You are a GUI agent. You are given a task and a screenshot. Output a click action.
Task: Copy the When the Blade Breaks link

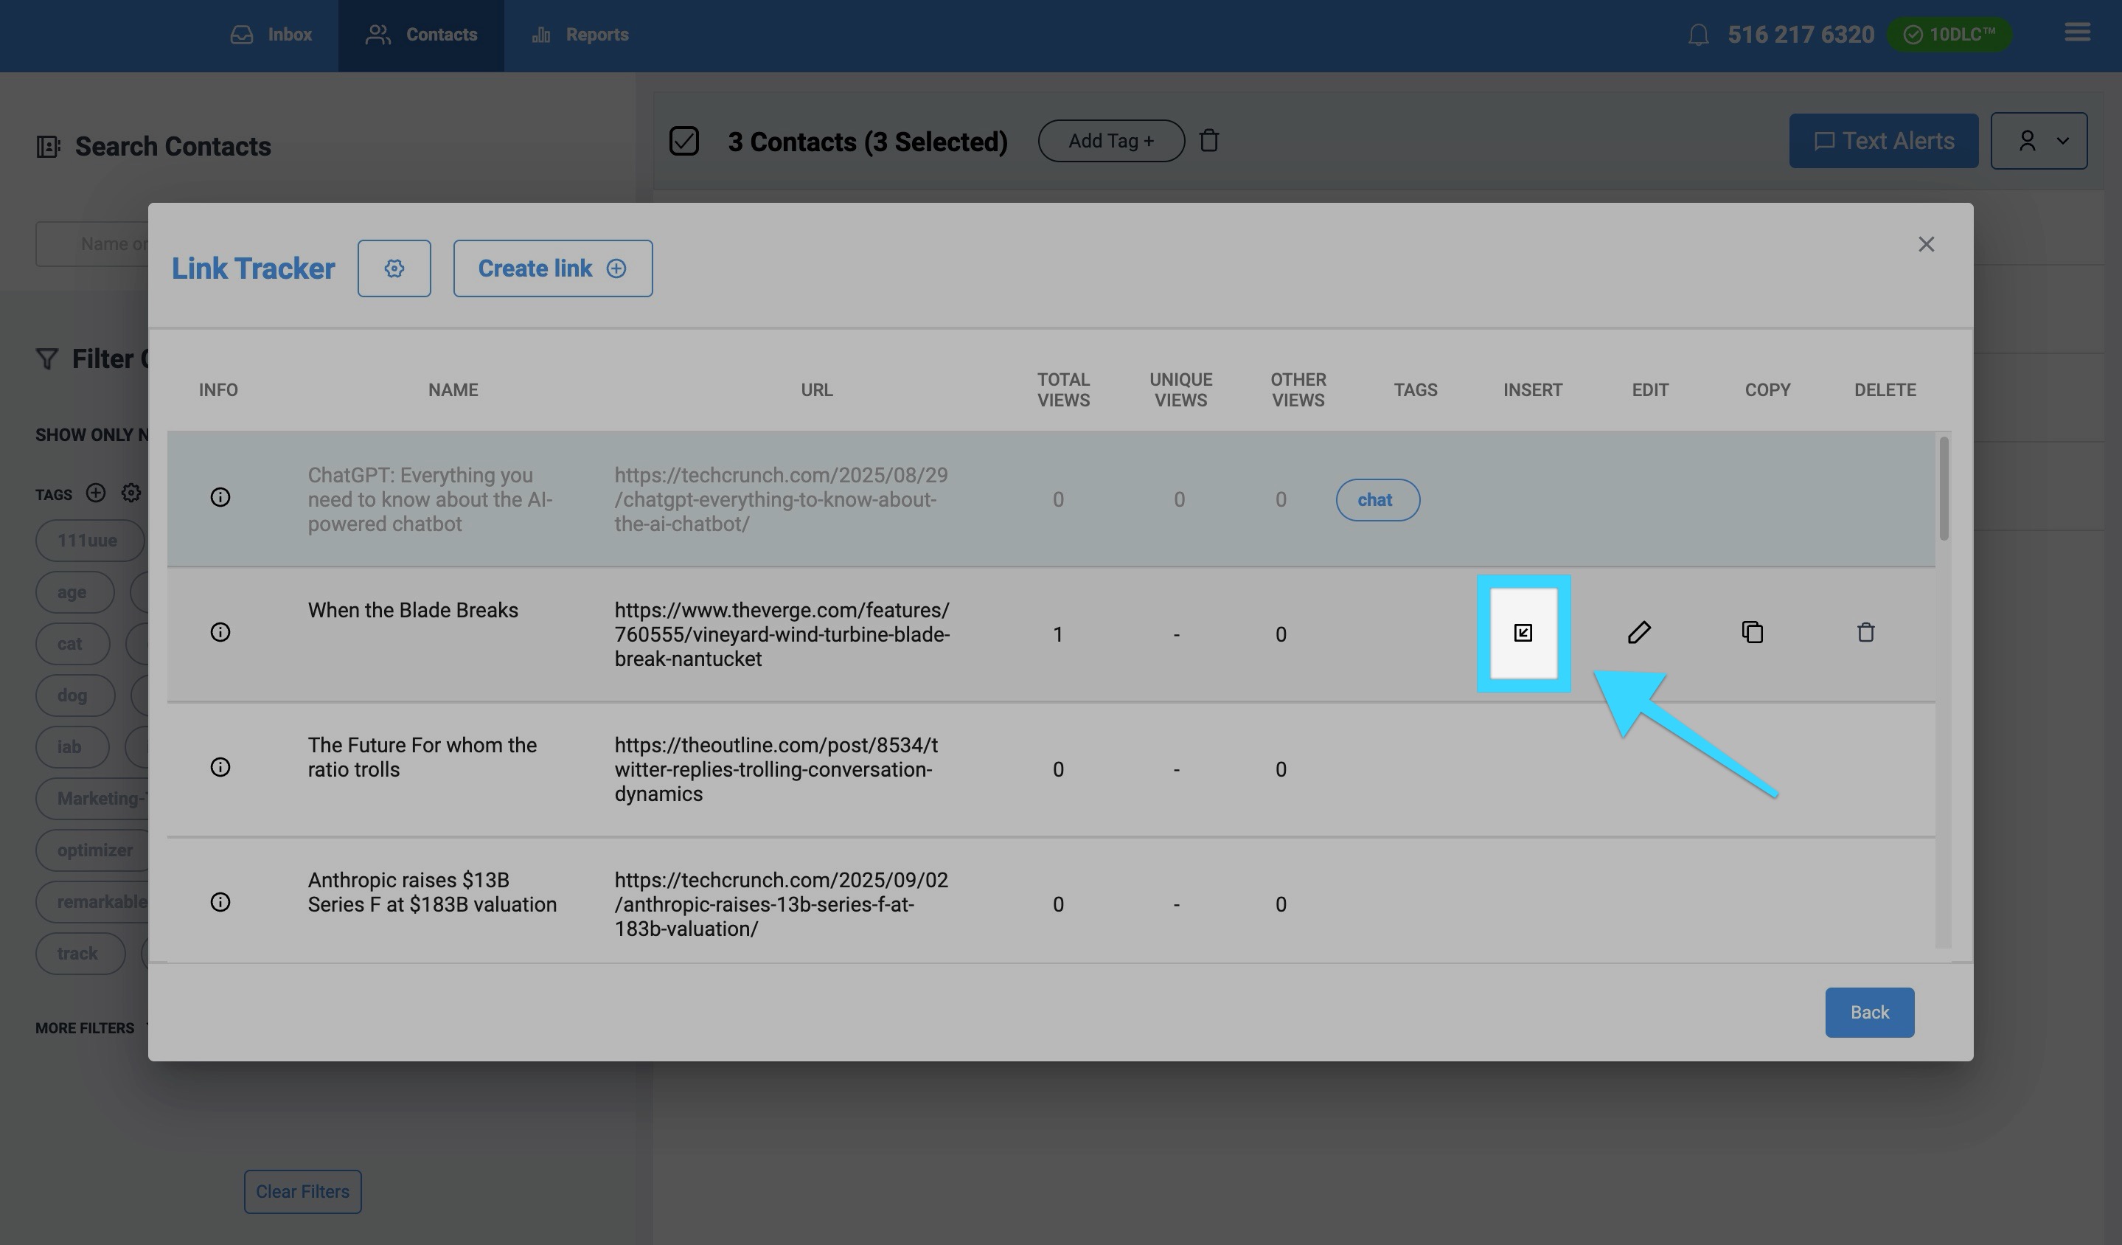point(1753,632)
